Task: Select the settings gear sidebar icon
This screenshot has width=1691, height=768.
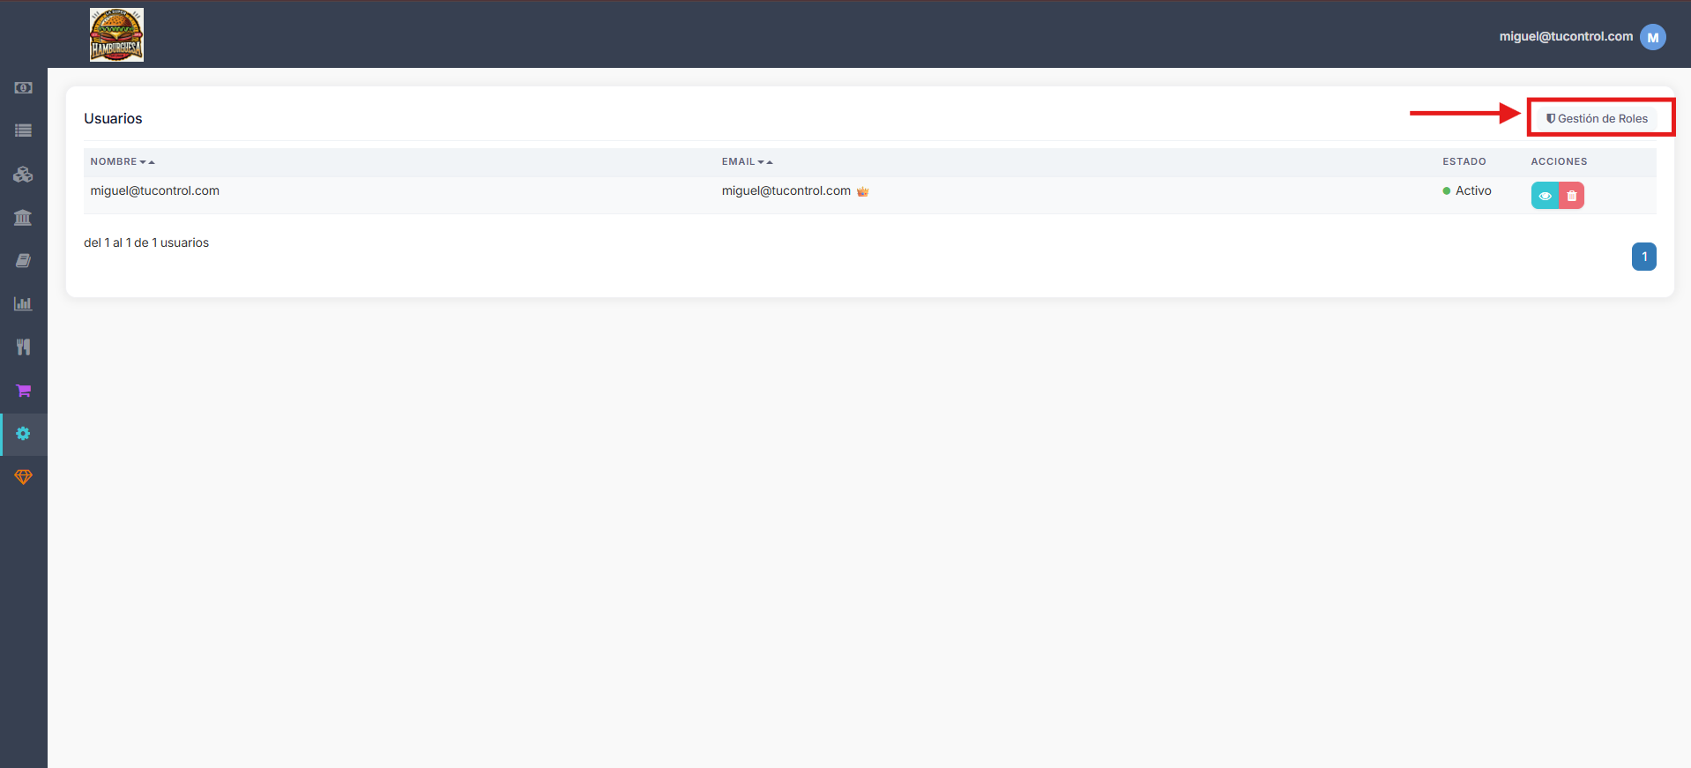Action: [23, 434]
